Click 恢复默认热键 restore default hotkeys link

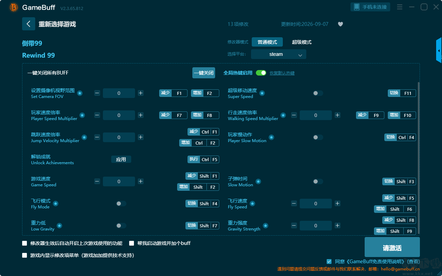(282, 73)
